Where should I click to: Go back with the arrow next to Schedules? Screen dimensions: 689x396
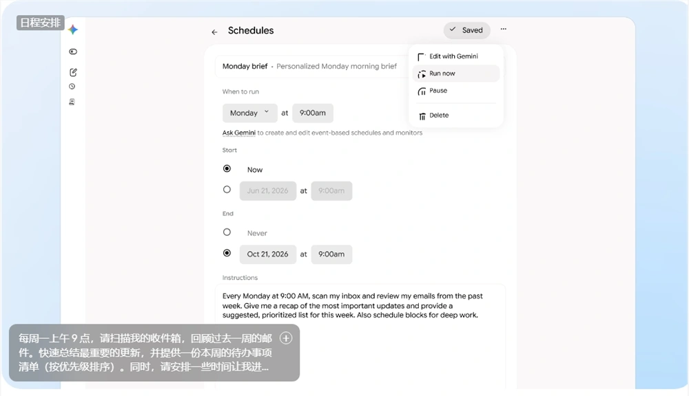(x=214, y=32)
